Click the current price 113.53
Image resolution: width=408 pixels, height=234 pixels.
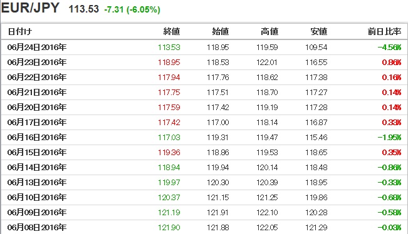pos(84,9)
